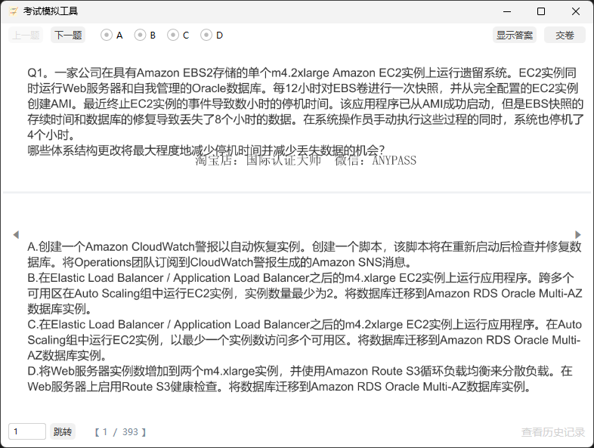Select answer option A
Screen dimensions: 594x448
point(112,36)
